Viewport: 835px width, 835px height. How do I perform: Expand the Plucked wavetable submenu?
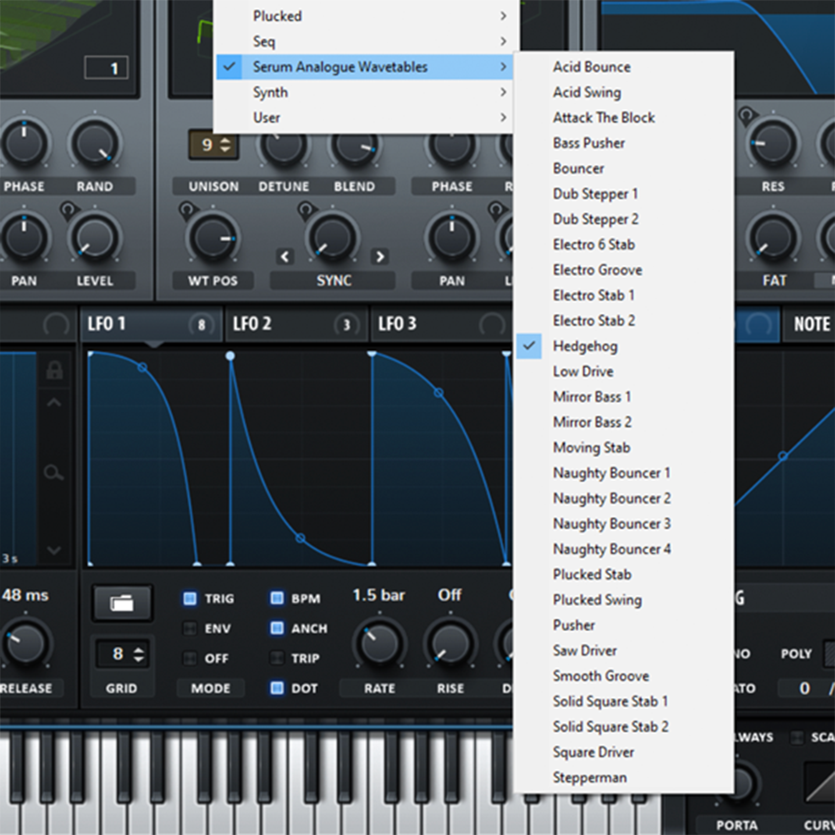tap(364, 16)
